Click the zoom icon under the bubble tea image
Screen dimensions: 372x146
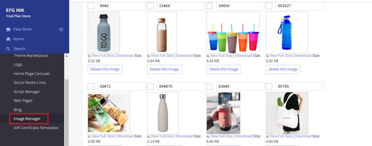(x=208, y=136)
